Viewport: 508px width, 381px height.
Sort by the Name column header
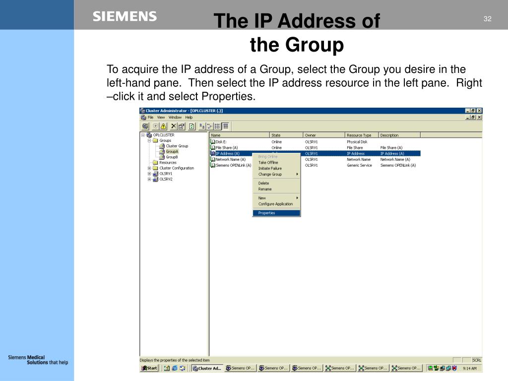240,135
